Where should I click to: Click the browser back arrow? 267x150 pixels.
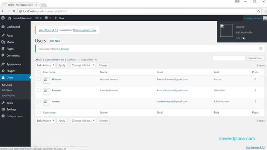(3, 11)
